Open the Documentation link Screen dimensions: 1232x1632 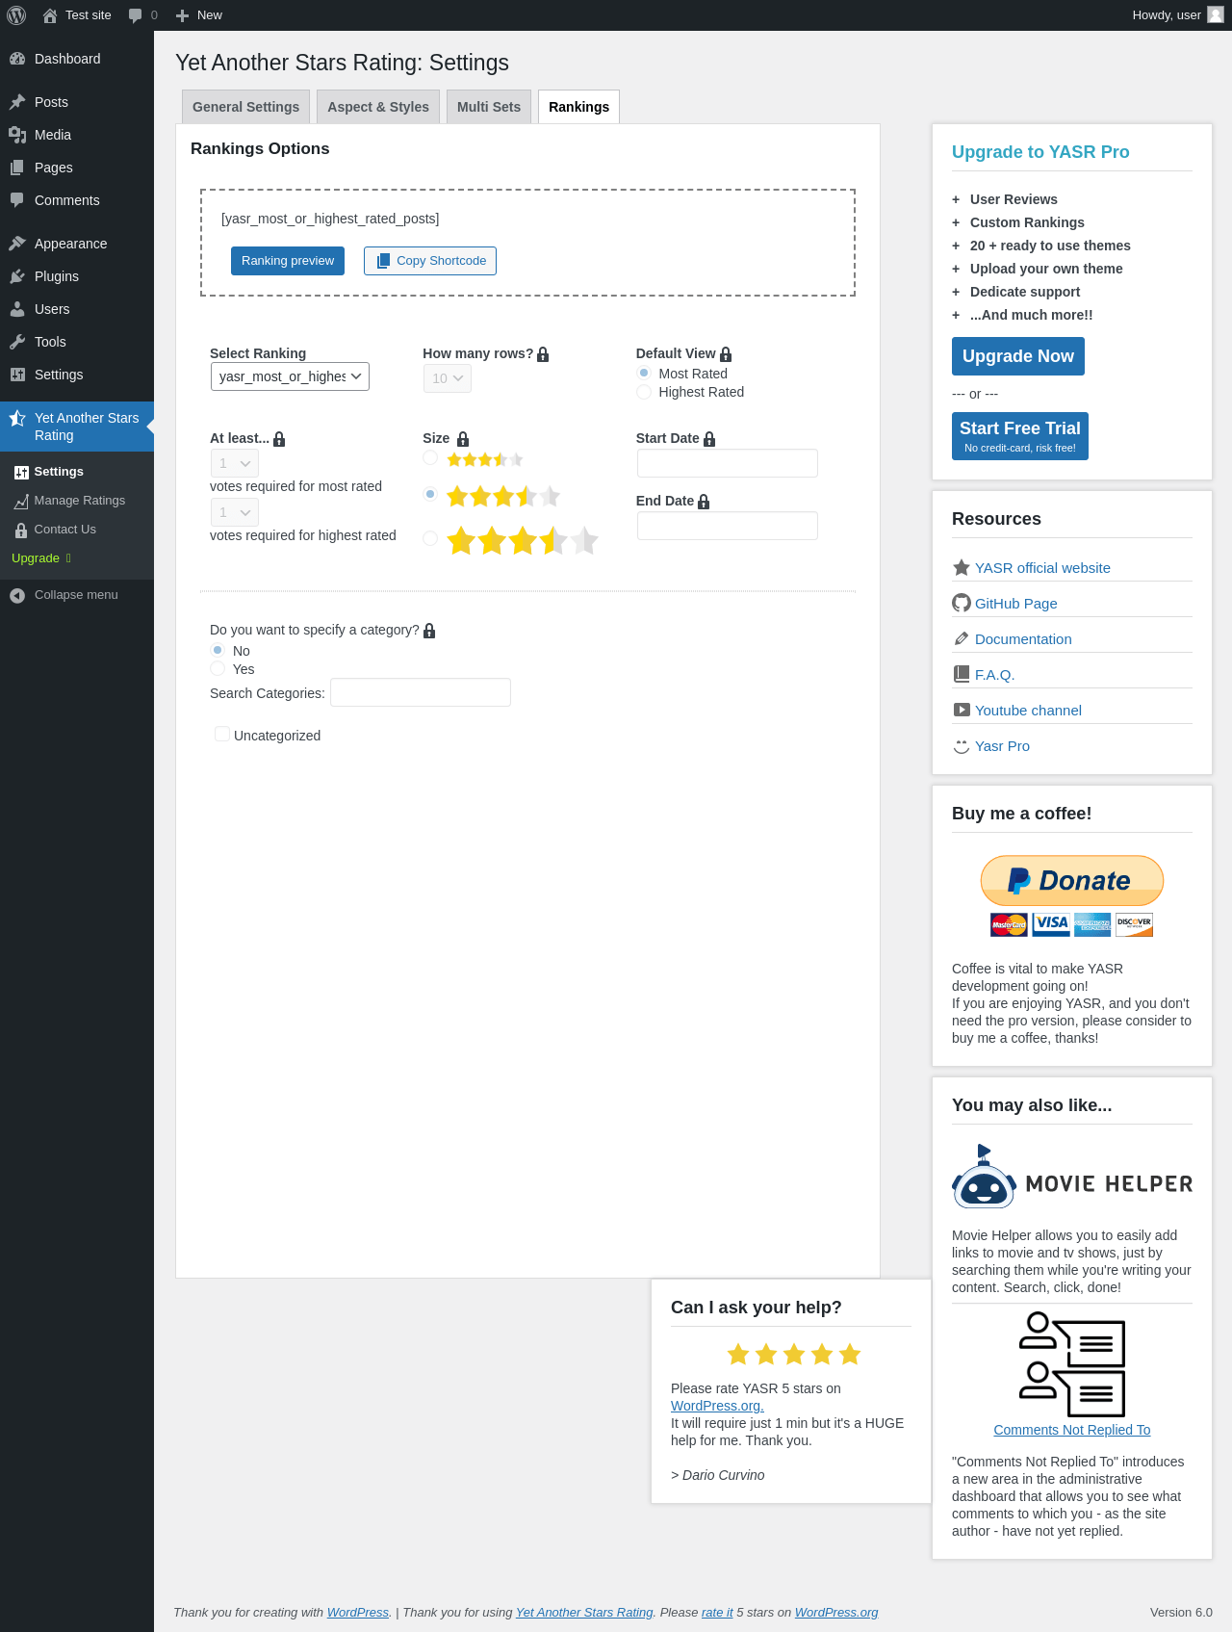click(x=1023, y=639)
